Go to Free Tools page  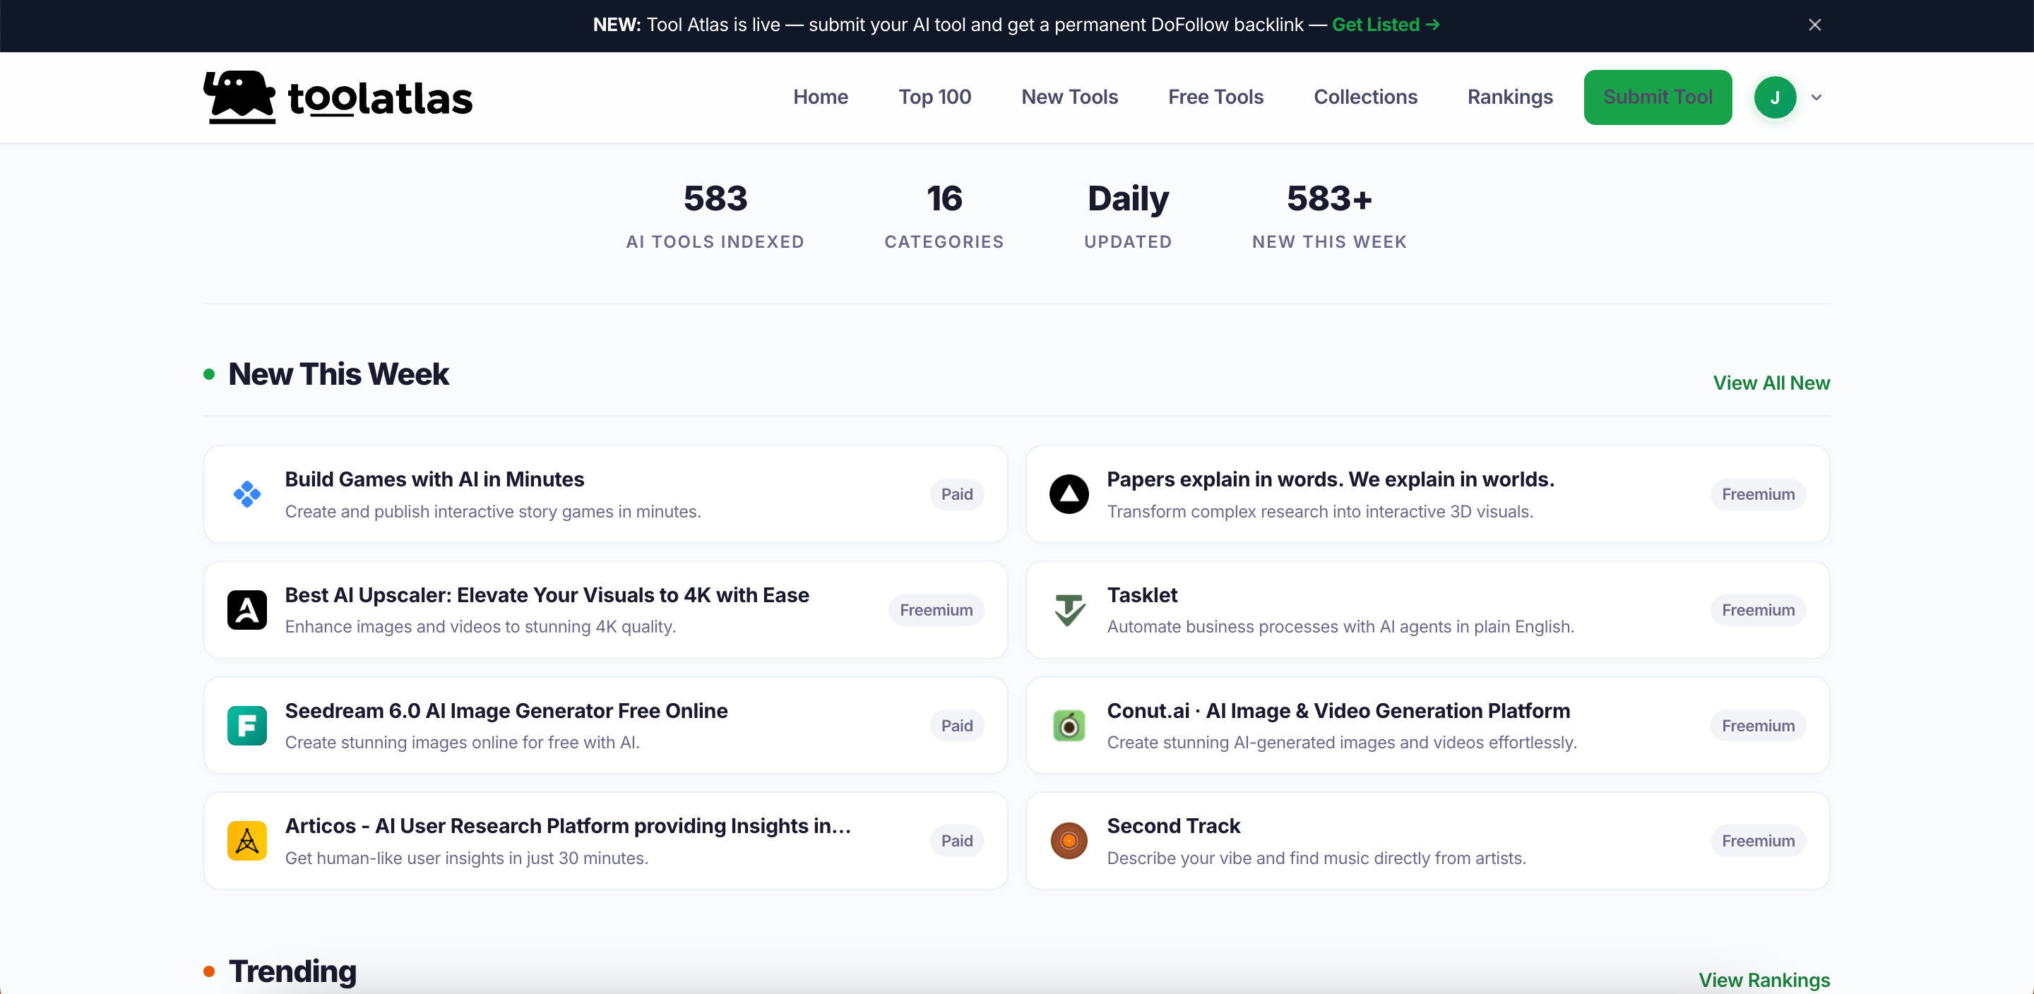pos(1215,97)
